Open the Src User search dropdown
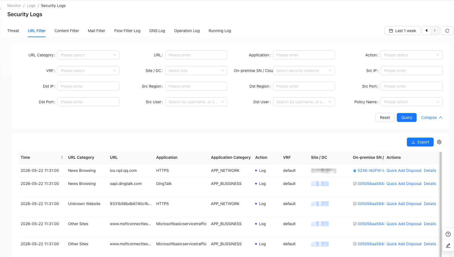The image size is (454, 257). (x=196, y=102)
